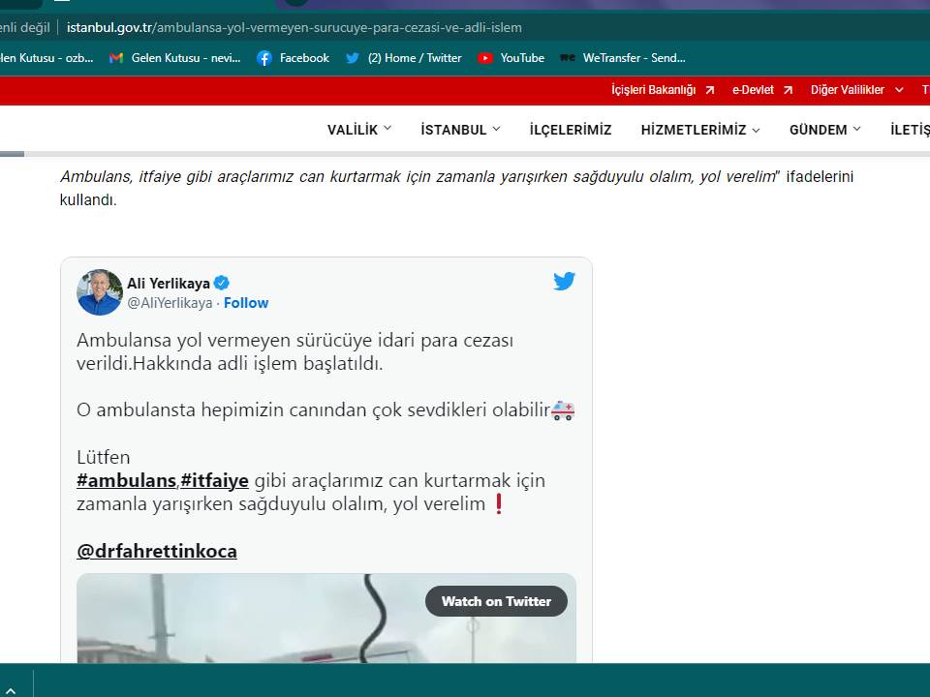This screenshot has height=697, width=930.
Task: Click the e-Devlet link
Action: (x=754, y=90)
